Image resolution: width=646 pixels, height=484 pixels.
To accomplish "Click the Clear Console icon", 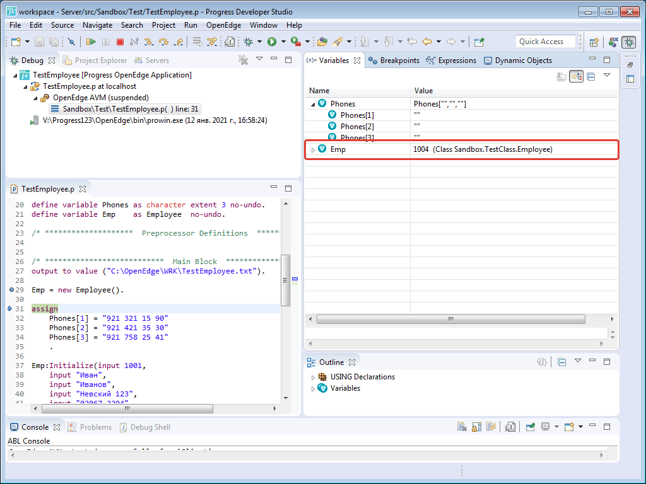I will 462,427.
